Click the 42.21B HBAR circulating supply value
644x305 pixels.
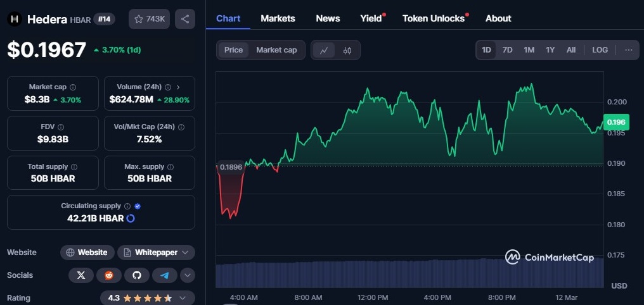click(95, 218)
